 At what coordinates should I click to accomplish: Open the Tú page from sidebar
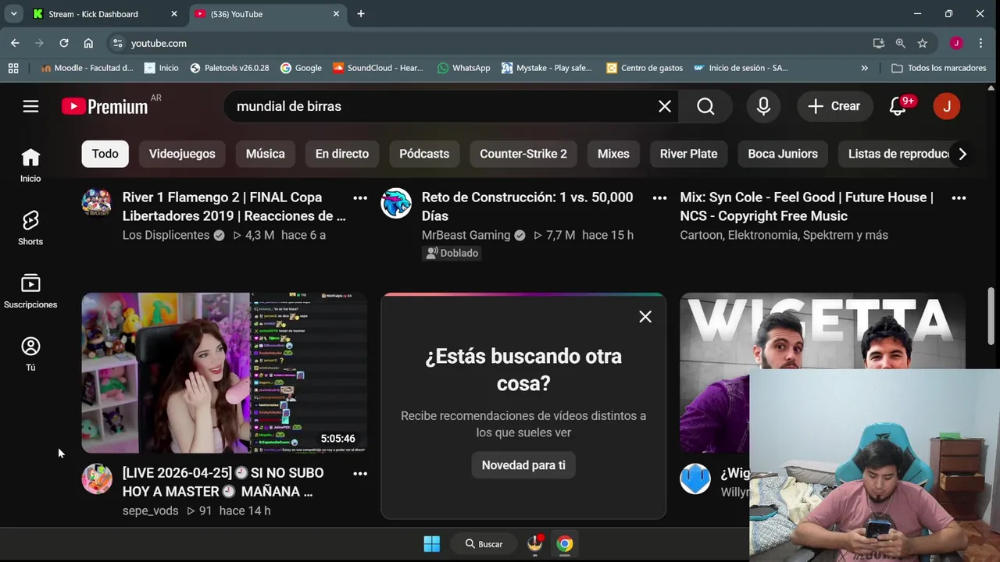click(30, 354)
